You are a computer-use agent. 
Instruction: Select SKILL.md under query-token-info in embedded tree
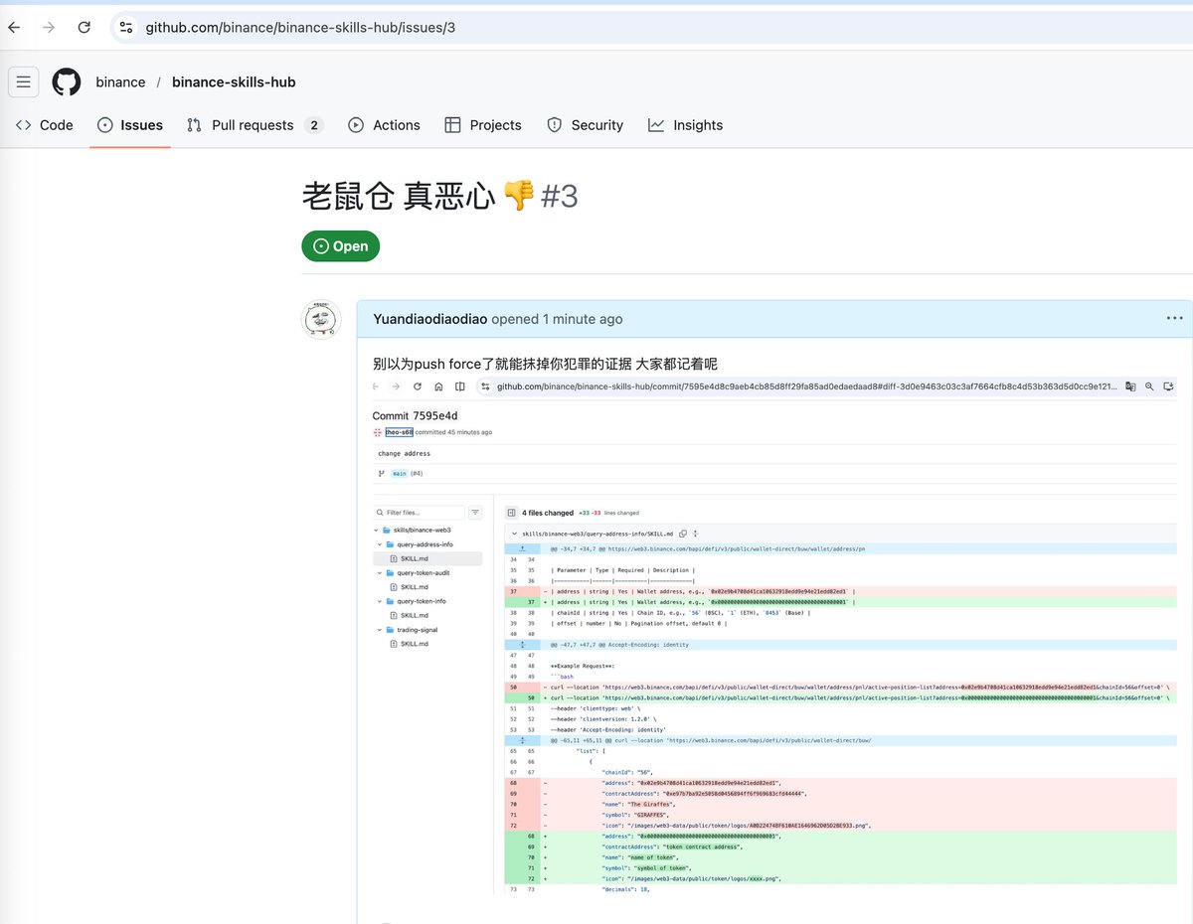click(x=414, y=615)
